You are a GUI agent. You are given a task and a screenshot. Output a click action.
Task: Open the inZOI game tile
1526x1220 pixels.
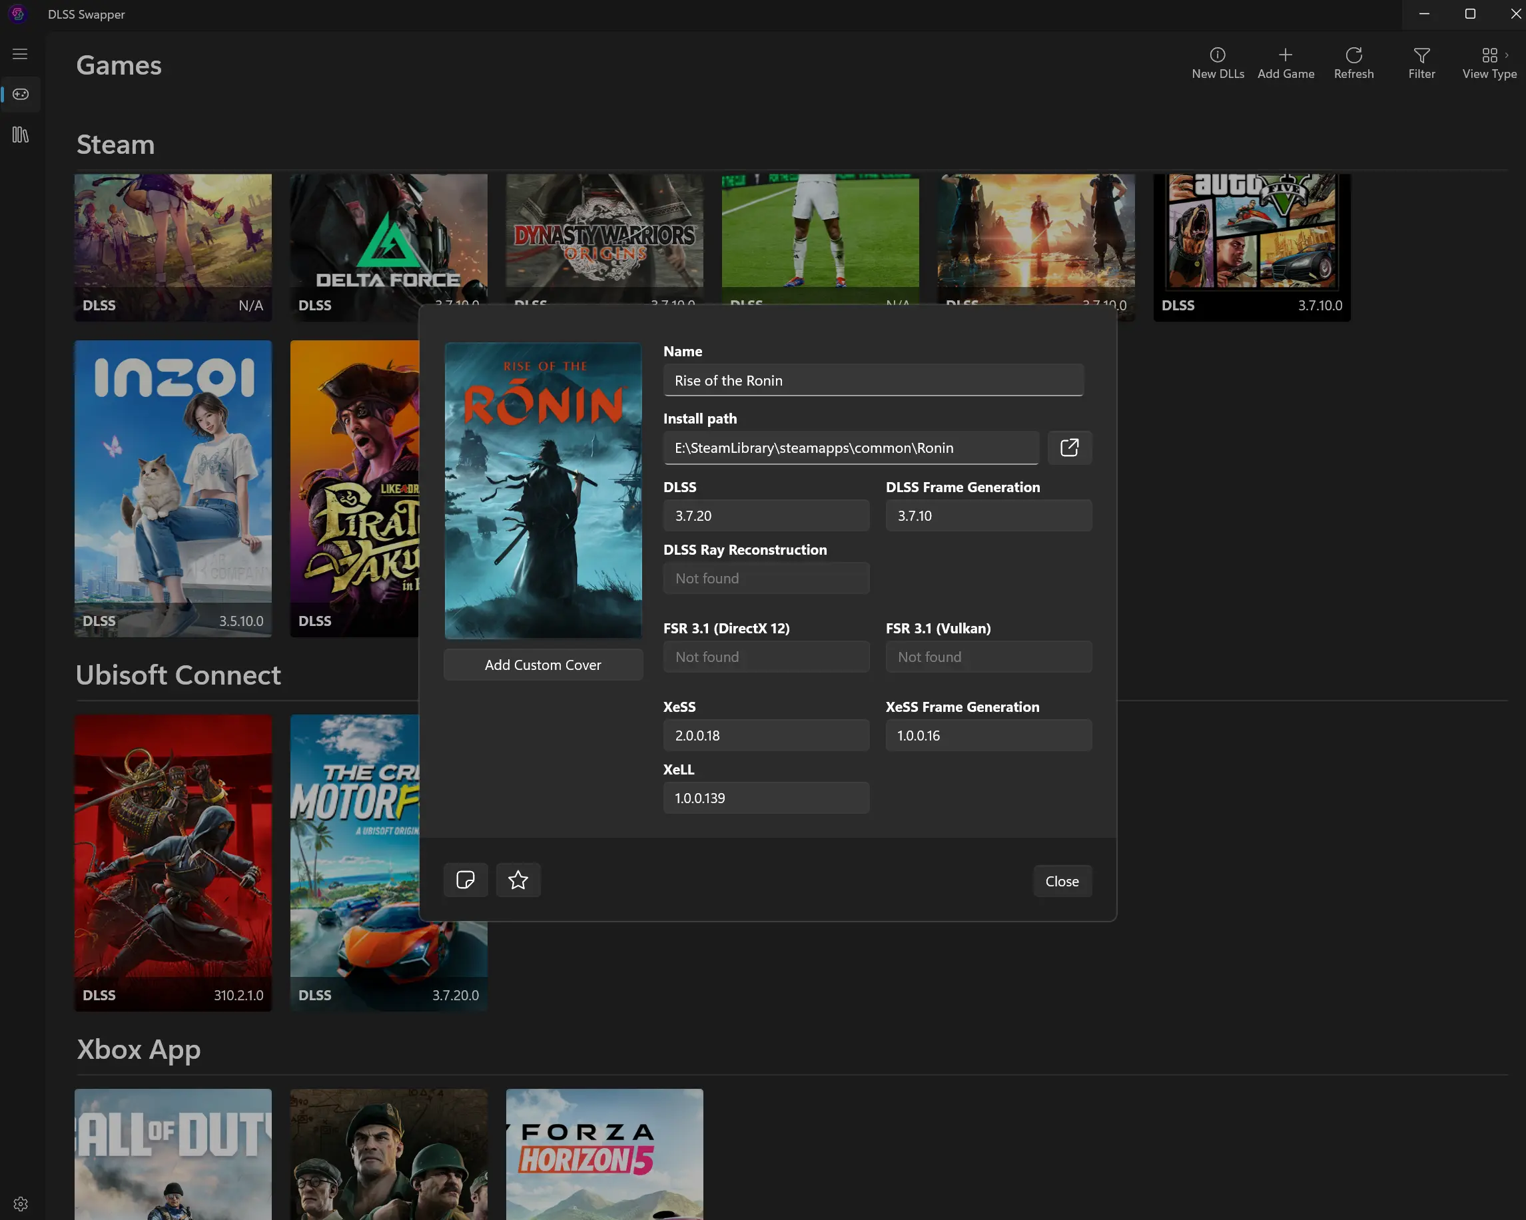tap(173, 488)
